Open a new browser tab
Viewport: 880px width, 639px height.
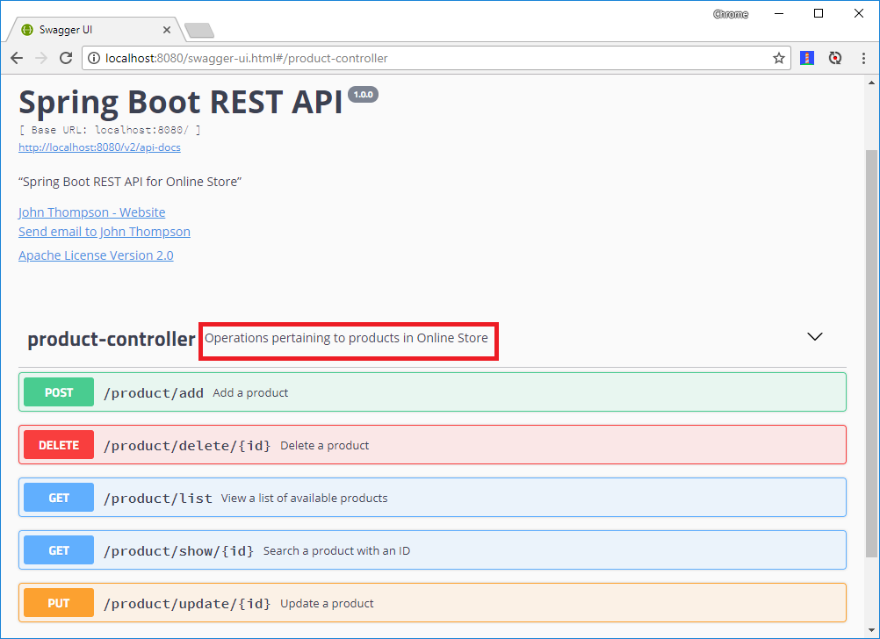coord(198,29)
